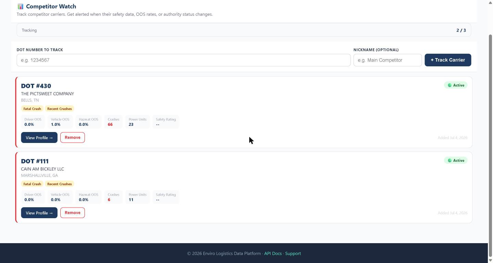Click Fatal Crash tag on Pictsweet card
The height and width of the screenshot is (263, 493).
(32, 109)
